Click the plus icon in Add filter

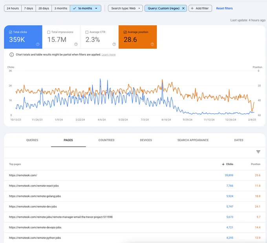click(192, 8)
